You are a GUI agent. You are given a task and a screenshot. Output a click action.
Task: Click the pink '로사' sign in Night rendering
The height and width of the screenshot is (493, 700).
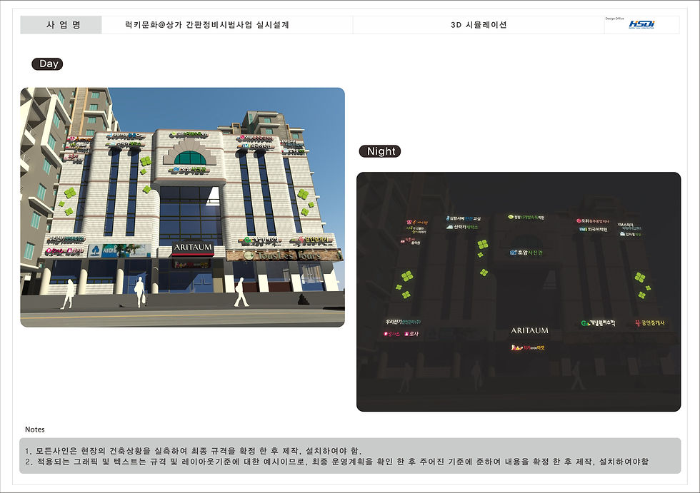(411, 333)
